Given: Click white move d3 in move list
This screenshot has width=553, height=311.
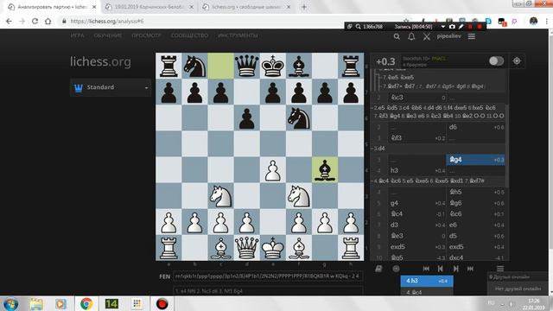Looking at the screenshot, I should coord(416,225).
